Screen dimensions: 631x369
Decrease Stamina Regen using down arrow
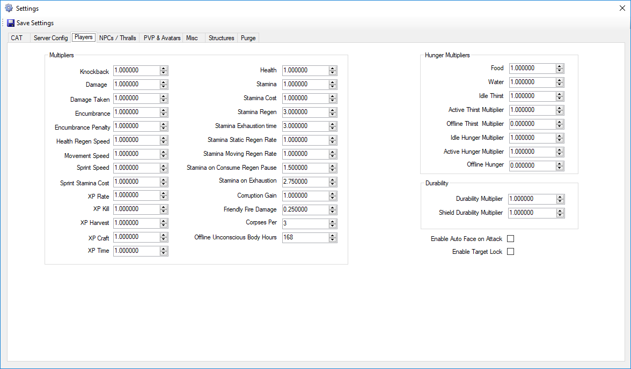tap(333, 115)
